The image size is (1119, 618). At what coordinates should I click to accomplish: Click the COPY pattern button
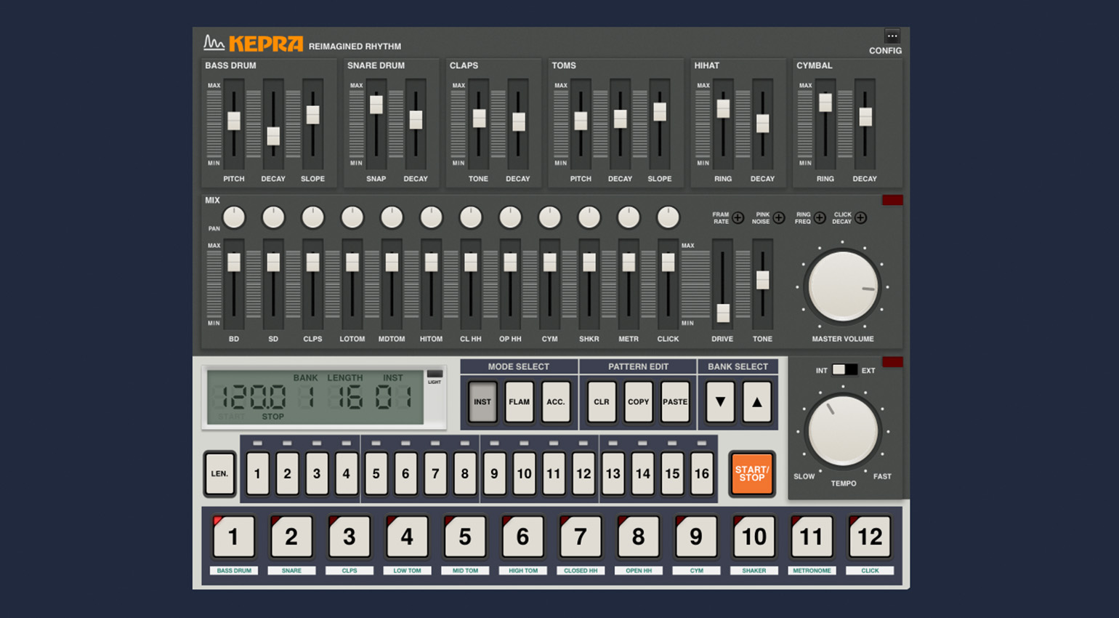(x=638, y=401)
